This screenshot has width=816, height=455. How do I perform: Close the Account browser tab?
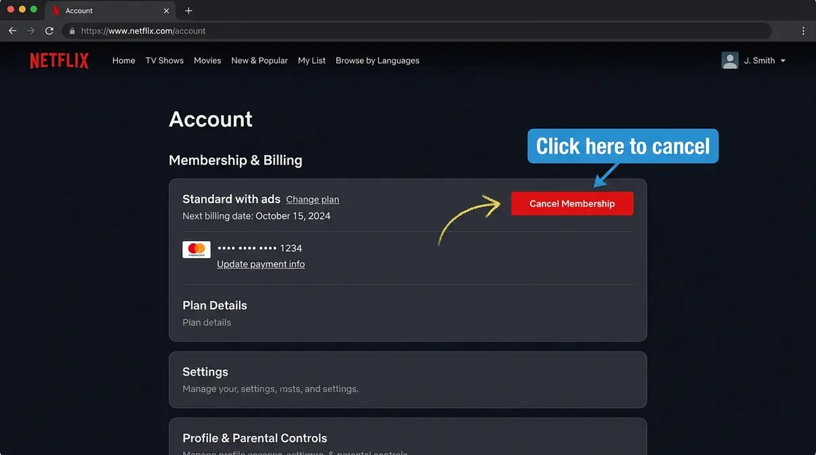tap(167, 11)
